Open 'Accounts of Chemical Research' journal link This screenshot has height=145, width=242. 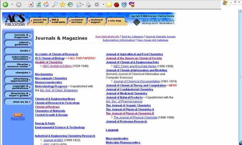point(57,54)
